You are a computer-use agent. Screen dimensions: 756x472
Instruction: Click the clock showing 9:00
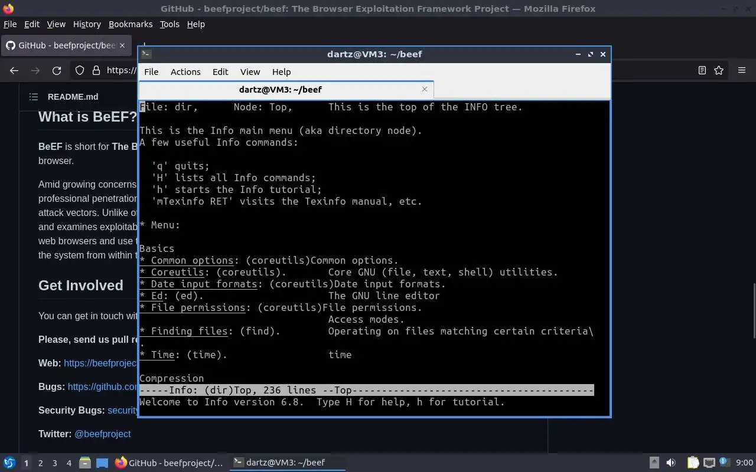pyautogui.click(x=744, y=463)
